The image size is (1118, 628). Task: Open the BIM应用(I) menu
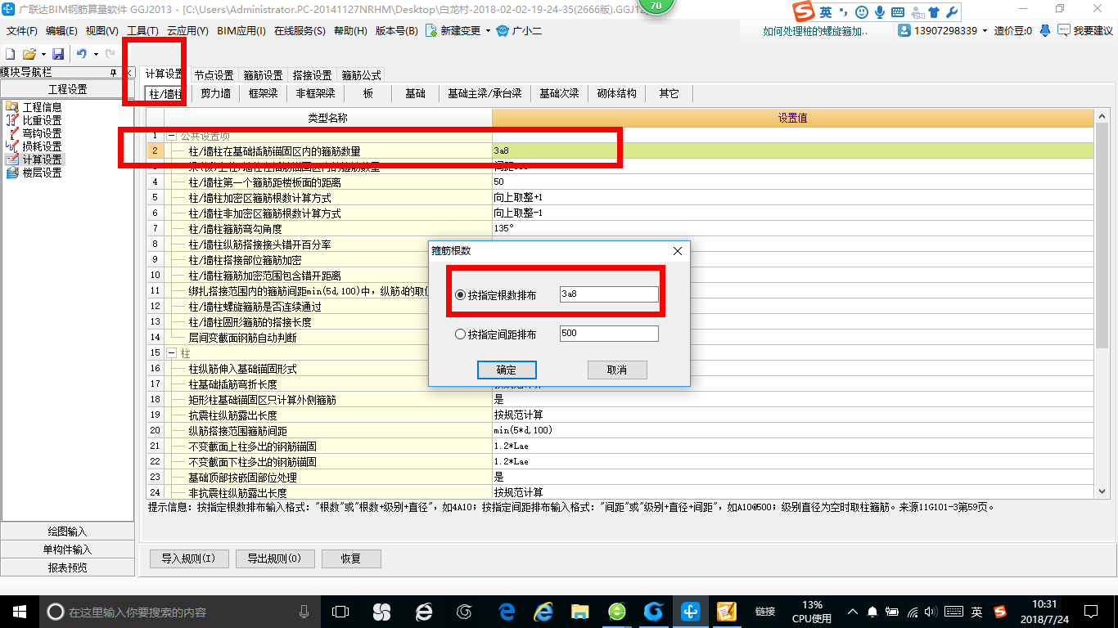[241, 31]
